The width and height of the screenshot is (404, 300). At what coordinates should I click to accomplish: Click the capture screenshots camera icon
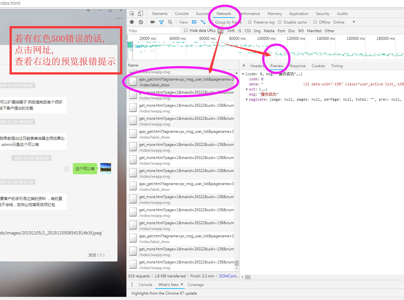click(x=152, y=22)
